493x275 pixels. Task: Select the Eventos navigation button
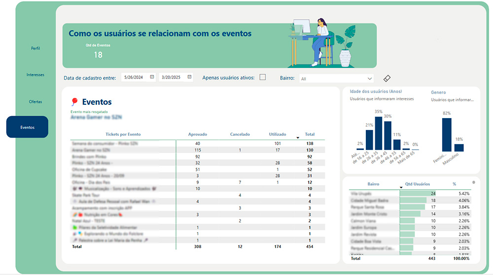click(x=28, y=127)
